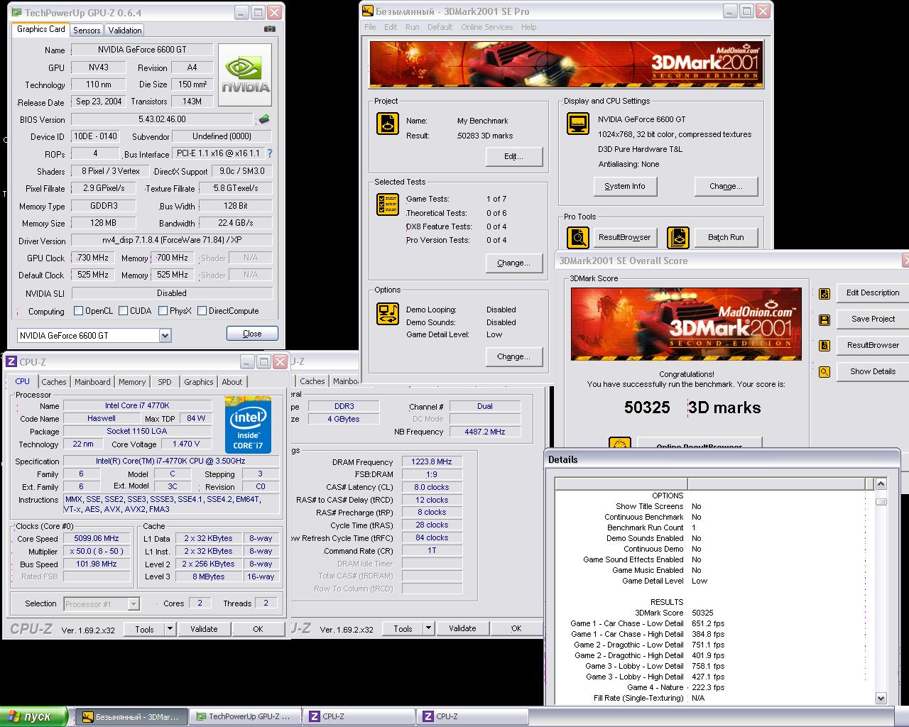Click the floppy icon beside Save Project
Screen dimensions: 909x727
pos(824,319)
